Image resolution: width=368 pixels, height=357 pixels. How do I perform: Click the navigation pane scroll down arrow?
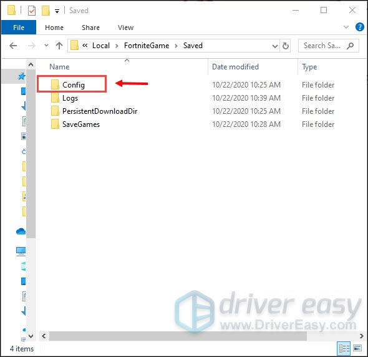[31, 336]
